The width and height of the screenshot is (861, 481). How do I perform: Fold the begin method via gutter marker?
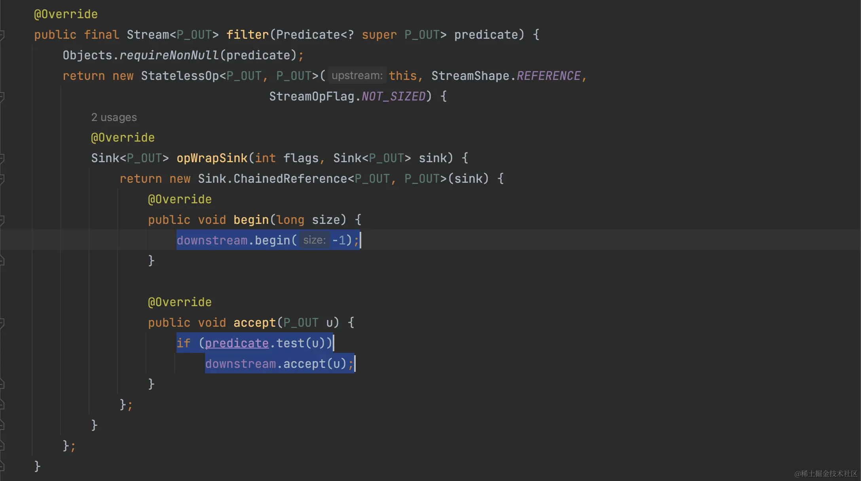2,220
